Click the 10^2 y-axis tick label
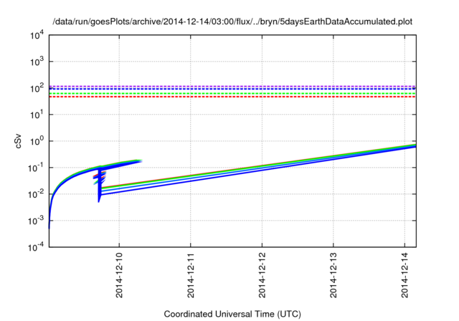Viewport: 459px width, 321px height. point(37,88)
